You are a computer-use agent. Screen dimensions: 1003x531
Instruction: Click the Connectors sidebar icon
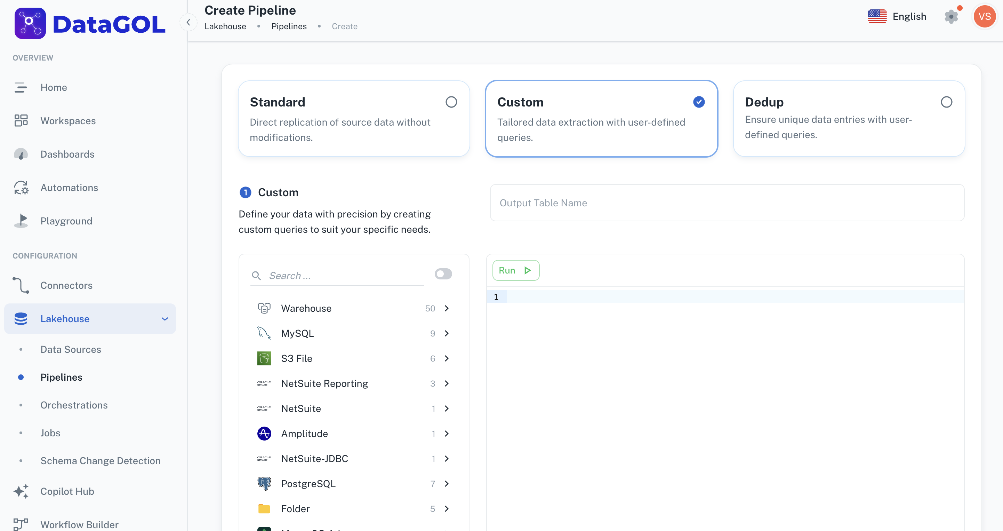coord(21,285)
